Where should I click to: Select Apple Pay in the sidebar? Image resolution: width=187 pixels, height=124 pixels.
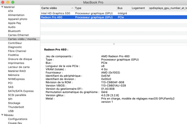pyautogui.click(x=15, y=23)
